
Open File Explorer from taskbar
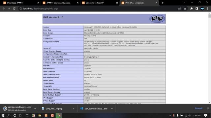[40, 115]
